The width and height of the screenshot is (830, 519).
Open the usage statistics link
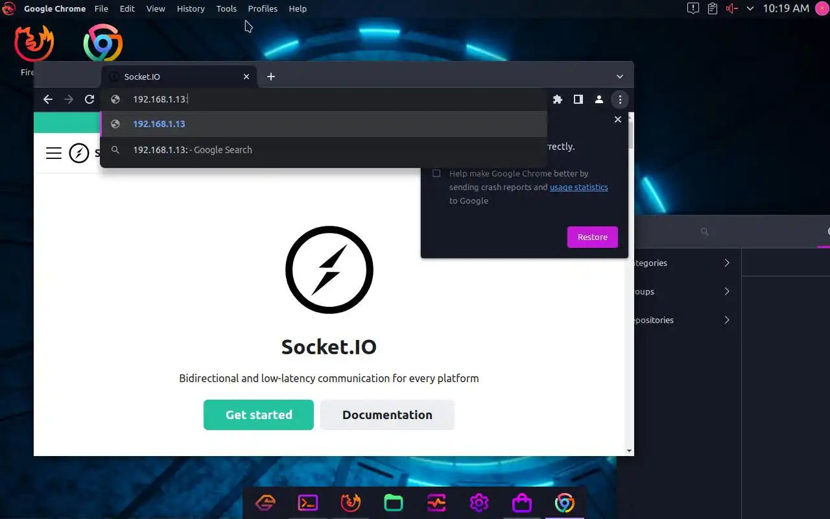coord(579,187)
